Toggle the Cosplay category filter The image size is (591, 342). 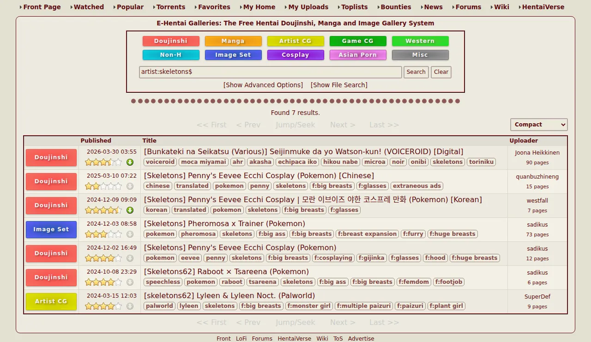295,55
